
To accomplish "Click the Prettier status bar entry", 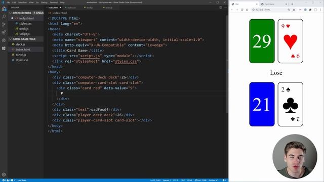I will 213,180.
